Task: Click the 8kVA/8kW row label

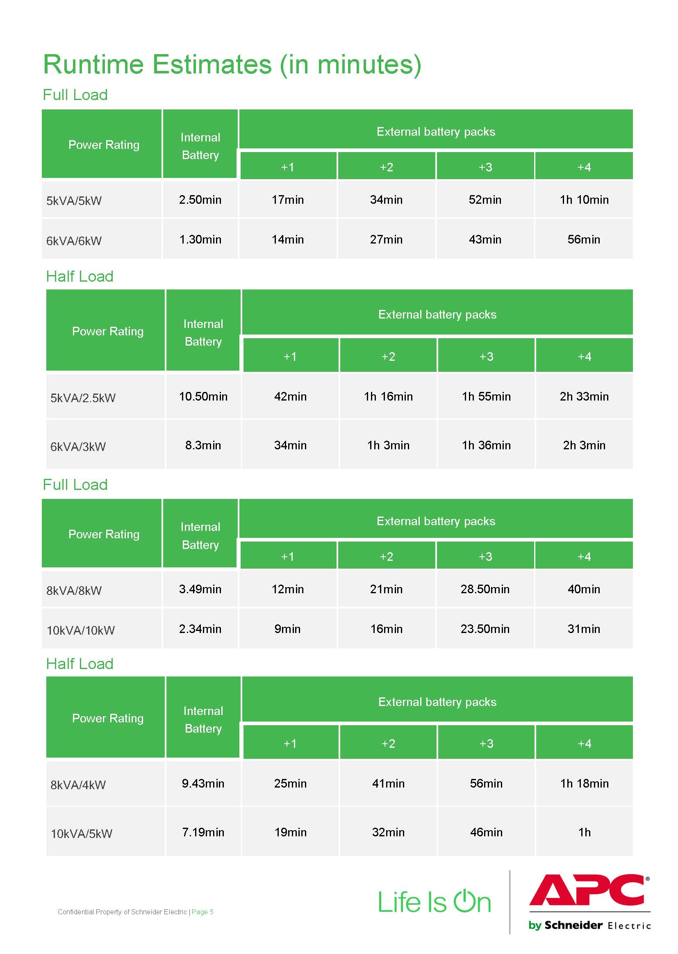Action: [x=74, y=591]
